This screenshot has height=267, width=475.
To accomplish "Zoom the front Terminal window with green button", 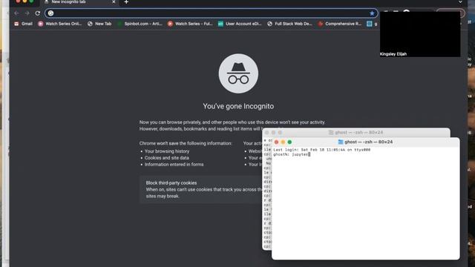I will pyautogui.click(x=289, y=142).
